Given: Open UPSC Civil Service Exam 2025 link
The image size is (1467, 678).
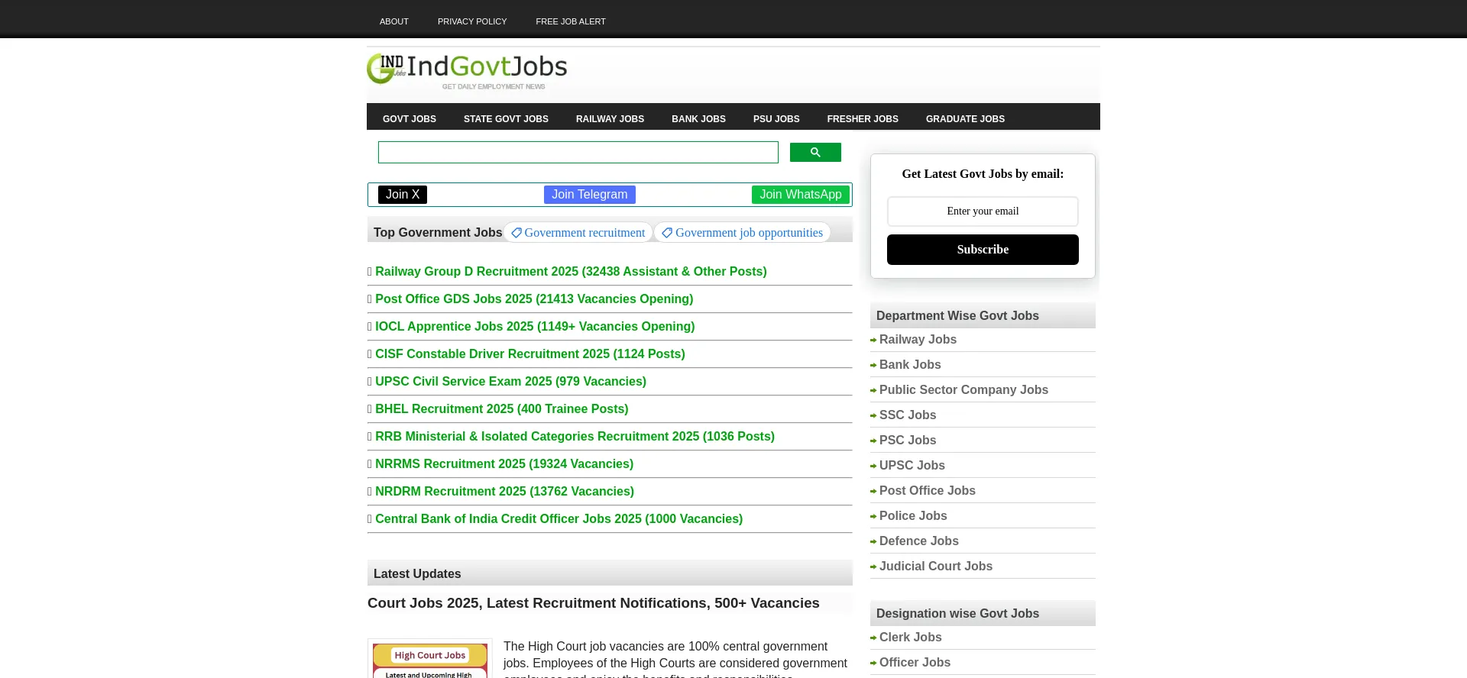Looking at the screenshot, I should click(510, 381).
